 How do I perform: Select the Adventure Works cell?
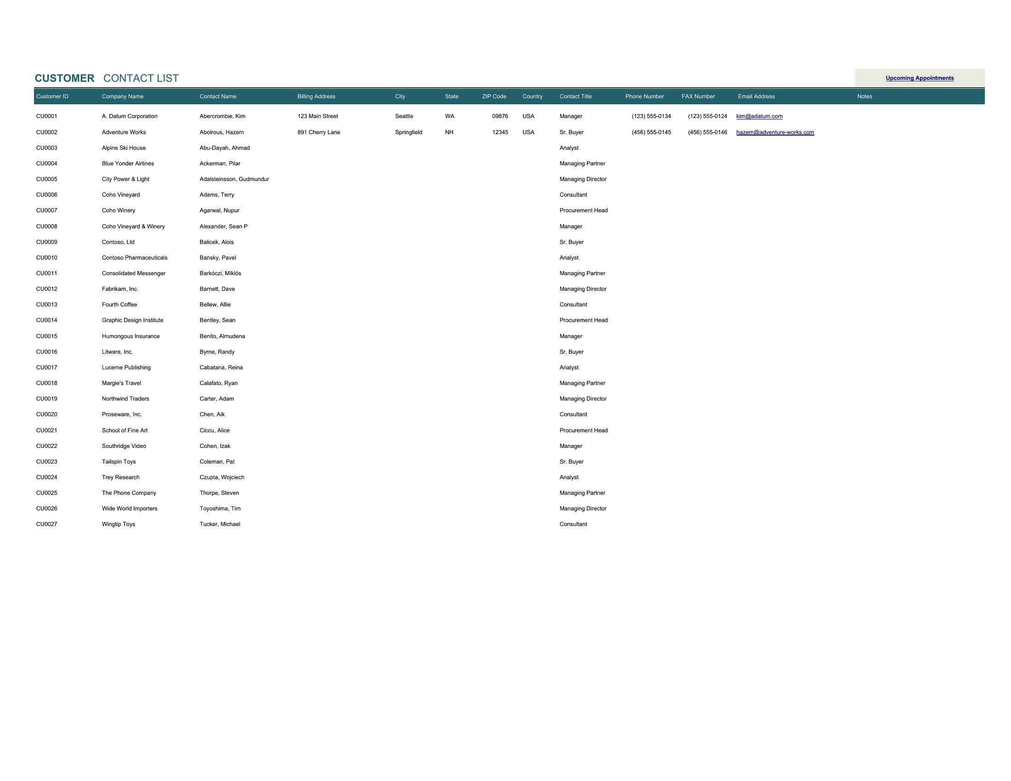pos(124,132)
